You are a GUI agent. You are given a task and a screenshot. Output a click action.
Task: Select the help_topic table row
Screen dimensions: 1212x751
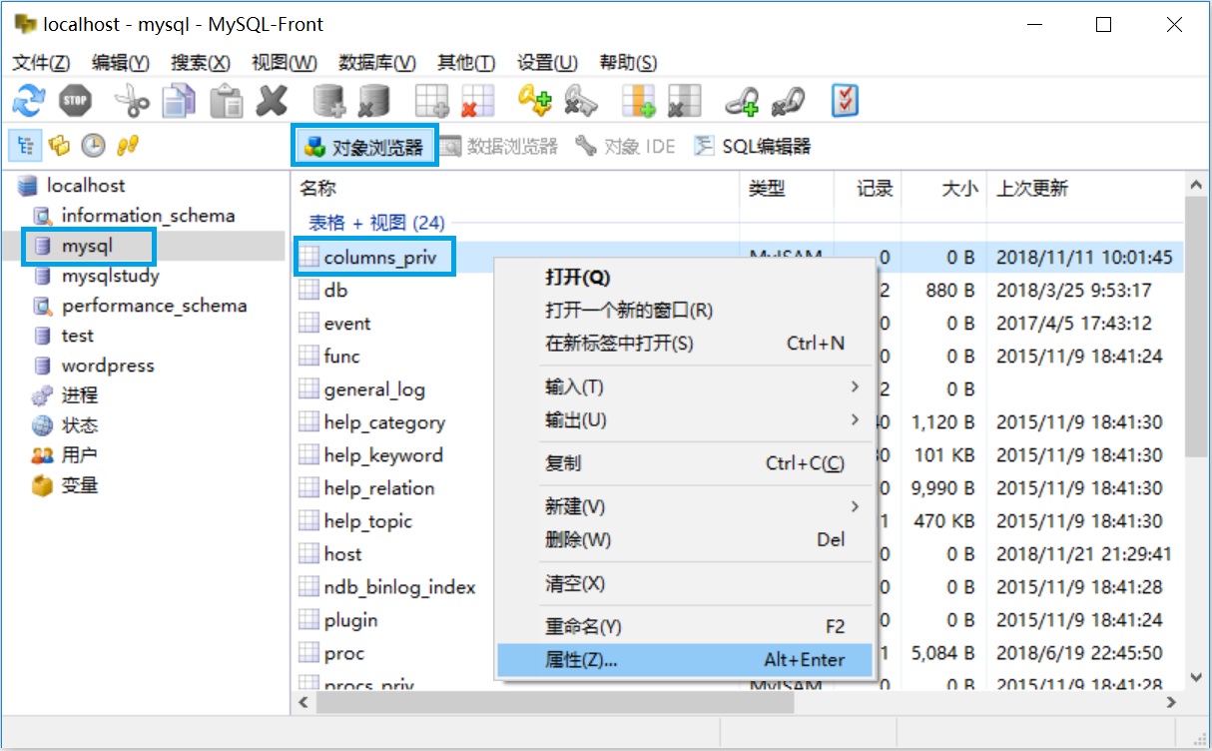tap(738, 521)
